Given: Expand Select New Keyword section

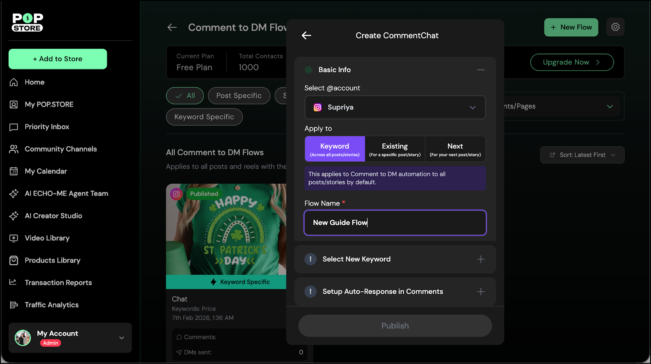Looking at the screenshot, I should point(481,259).
